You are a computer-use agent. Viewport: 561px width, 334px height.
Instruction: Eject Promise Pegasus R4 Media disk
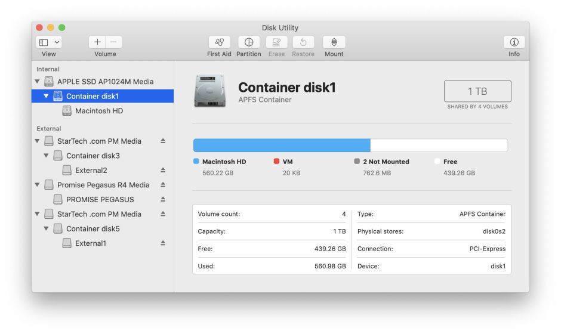163,185
